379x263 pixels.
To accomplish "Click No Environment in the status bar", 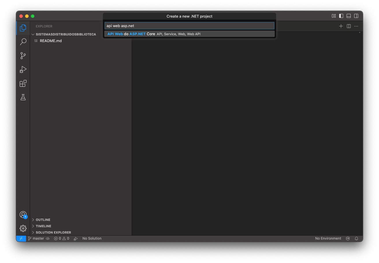I will [x=328, y=238].
